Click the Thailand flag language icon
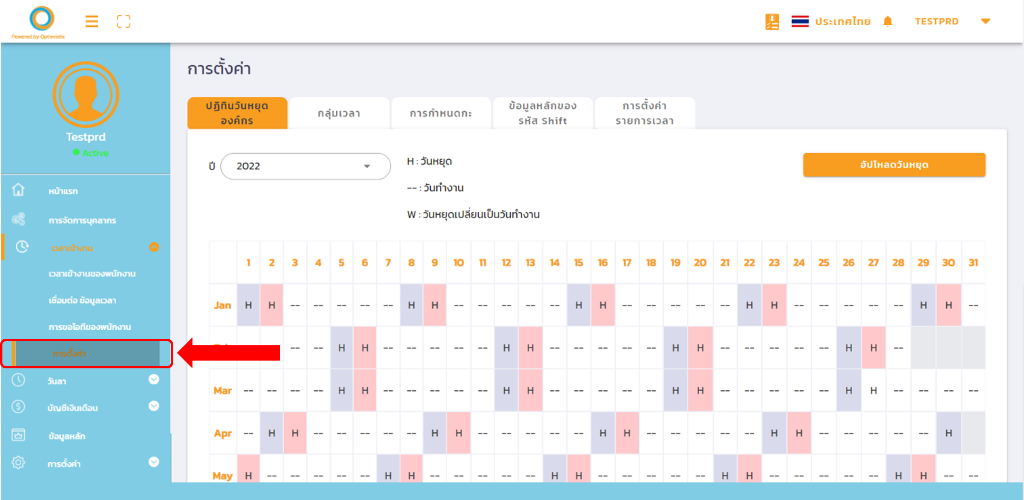This screenshot has width=1024, height=500. [800, 21]
